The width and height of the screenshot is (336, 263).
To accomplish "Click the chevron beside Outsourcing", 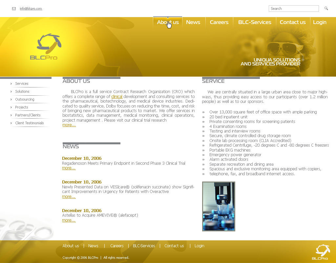I will (11, 99).
